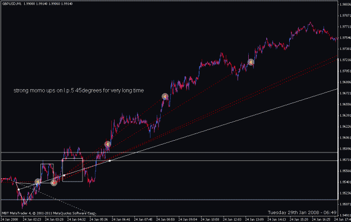The width and height of the screenshot is (351, 222).
Task: Click the '24 Jan 2008' time axis label
Action: [9, 220]
